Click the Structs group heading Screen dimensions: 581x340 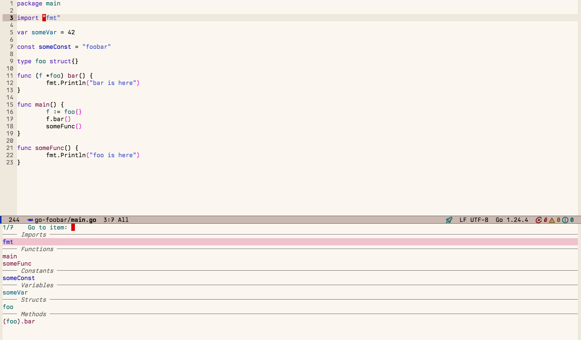pyautogui.click(x=34, y=300)
